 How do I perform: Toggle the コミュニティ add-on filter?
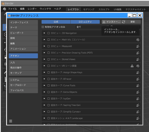[85, 22]
